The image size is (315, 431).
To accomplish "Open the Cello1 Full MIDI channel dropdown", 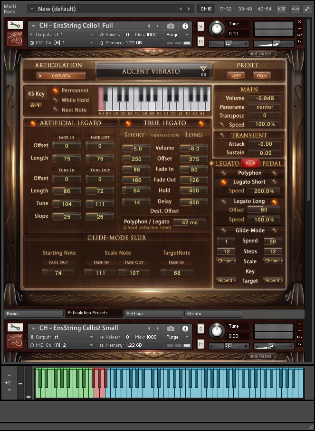I will (62, 42).
